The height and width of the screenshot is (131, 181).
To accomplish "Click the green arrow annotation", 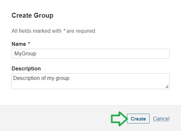I will [119, 119].
